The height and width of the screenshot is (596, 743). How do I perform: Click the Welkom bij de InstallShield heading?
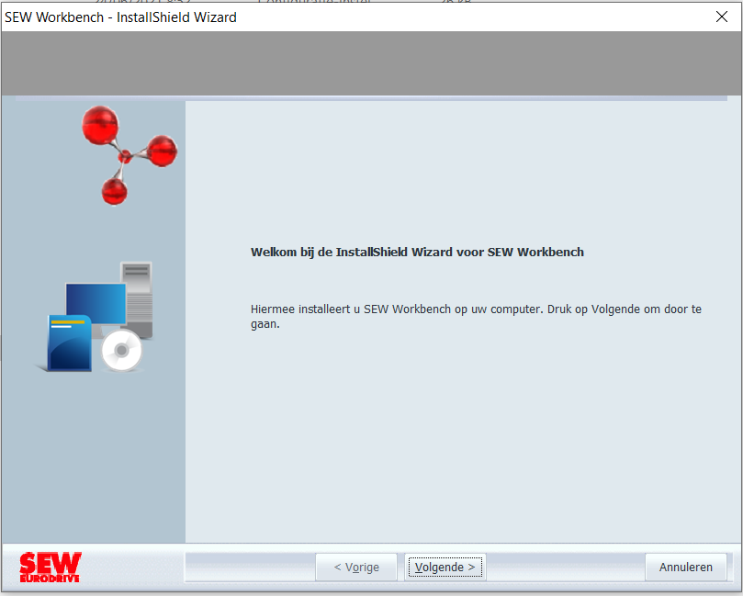click(x=417, y=252)
